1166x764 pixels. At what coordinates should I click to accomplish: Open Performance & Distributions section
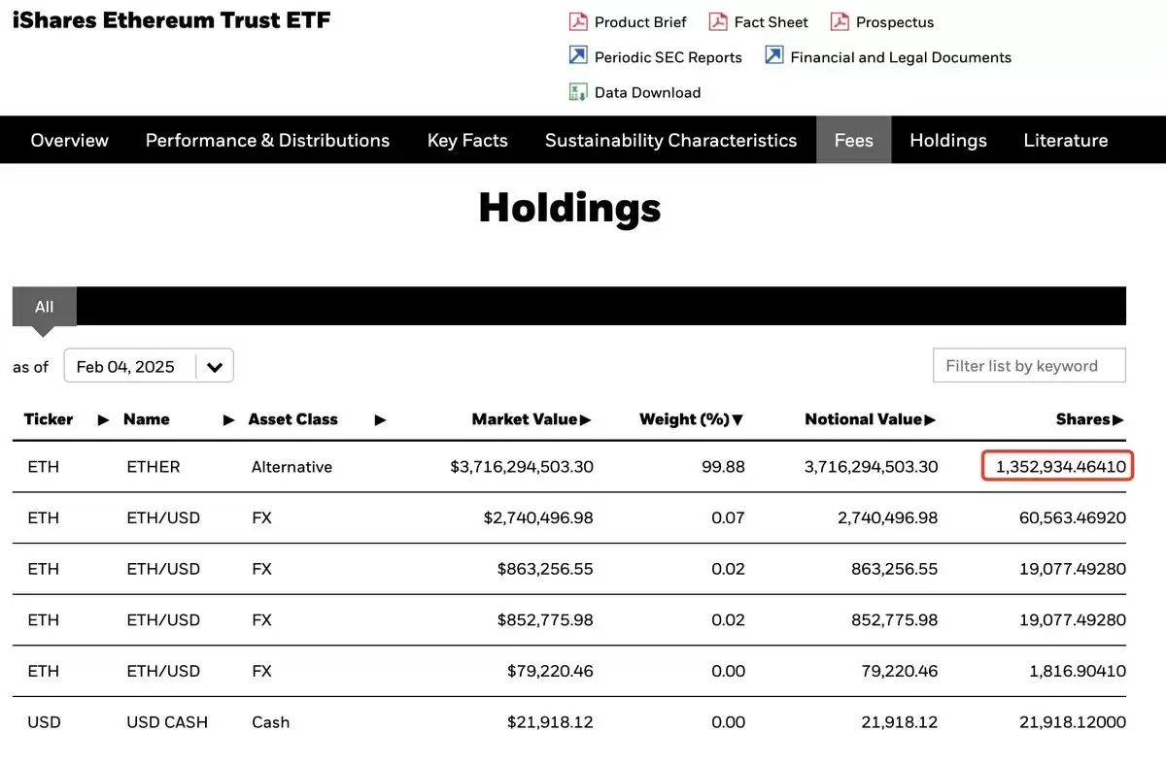267,140
